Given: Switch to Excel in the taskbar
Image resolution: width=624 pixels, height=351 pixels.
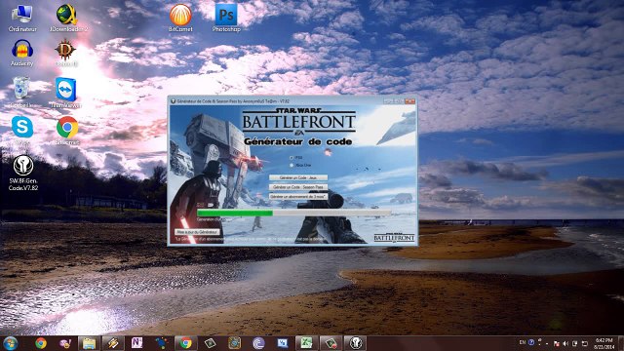Looking at the screenshot, I should tap(306, 343).
